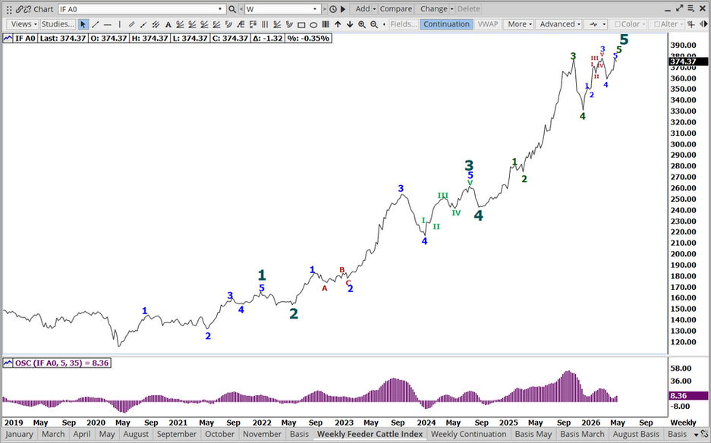
Task: Click the crosshair icon beside Alter
Action: (691, 24)
